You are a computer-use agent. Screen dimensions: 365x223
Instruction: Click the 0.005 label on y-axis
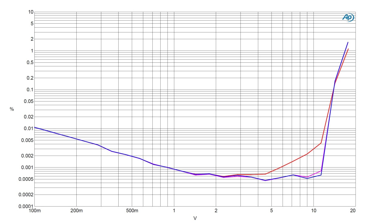click(x=27, y=140)
